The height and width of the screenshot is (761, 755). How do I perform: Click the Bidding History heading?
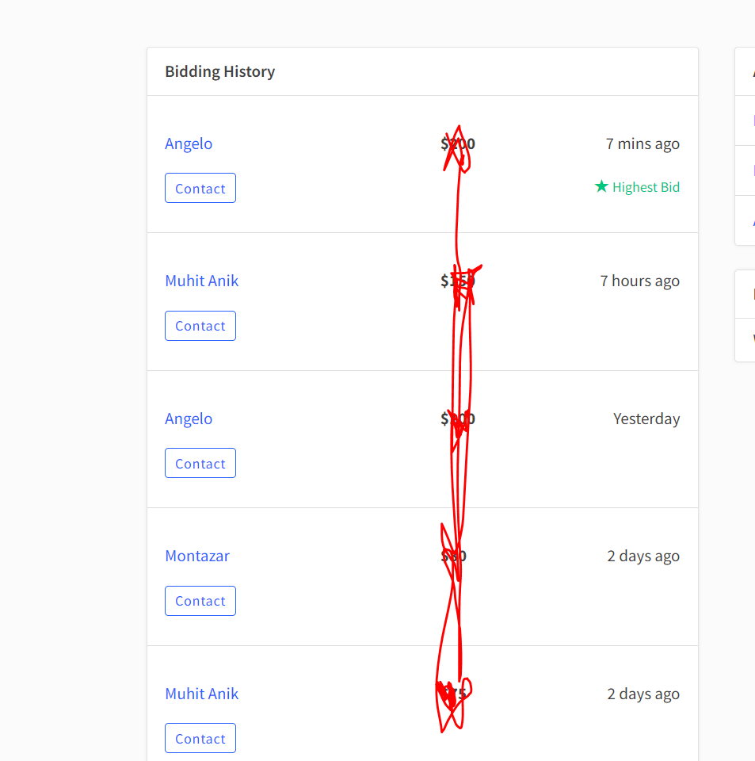220,71
